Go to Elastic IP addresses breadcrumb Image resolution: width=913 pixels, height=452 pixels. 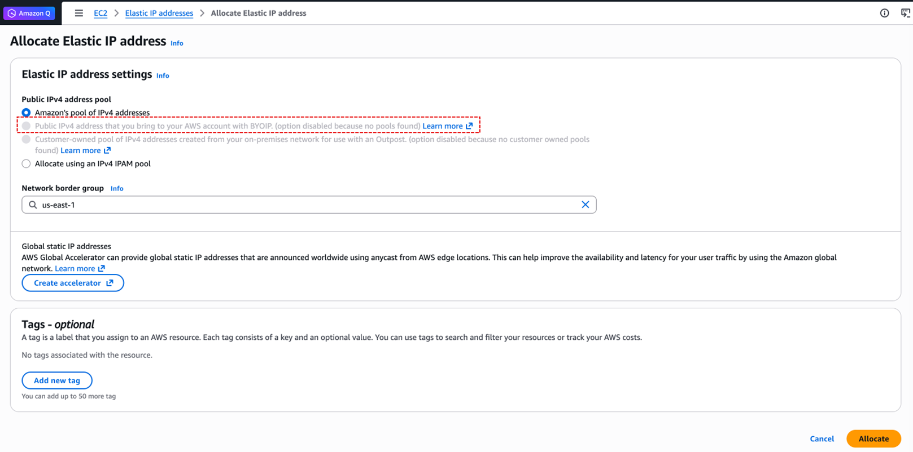159,13
